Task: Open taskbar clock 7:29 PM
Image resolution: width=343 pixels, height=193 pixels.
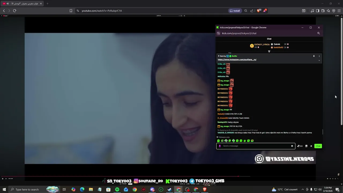Action: tap(328, 190)
